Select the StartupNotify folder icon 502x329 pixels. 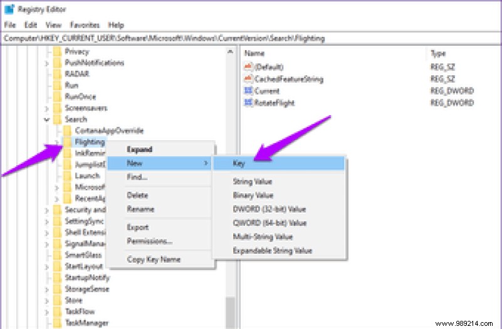[57, 278]
